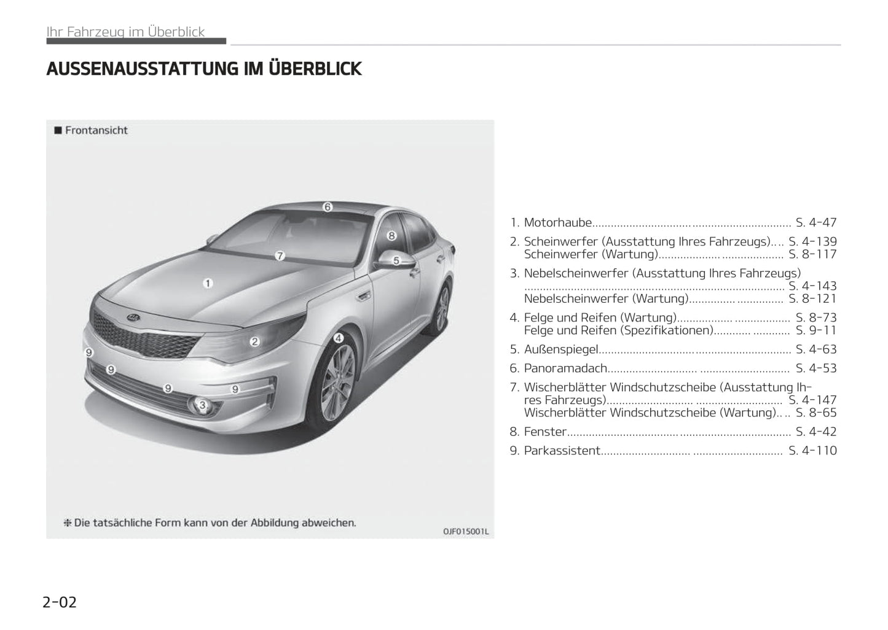Viewport: 888px width, 630px height.
Task: Open the Fenster entry in the list
Action: (x=544, y=432)
